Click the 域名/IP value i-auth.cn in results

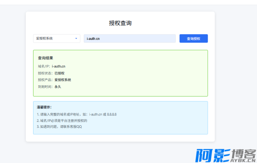58,66
